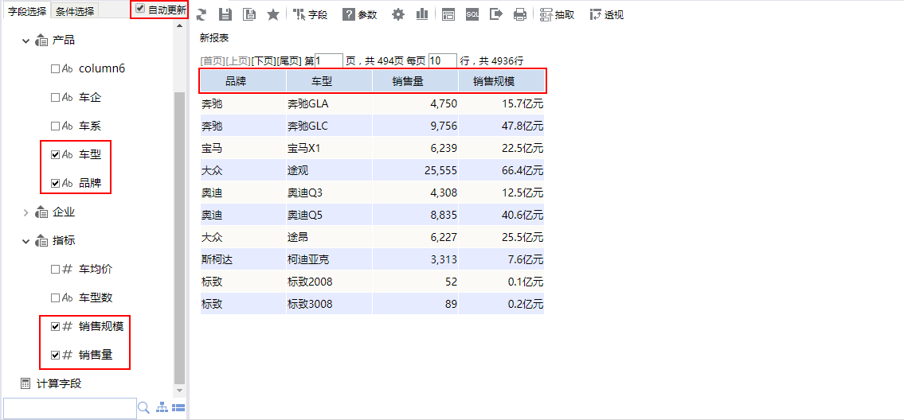Click the 47.8亿元 cell
The width and height of the screenshot is (904, 420).
click(502, 126)
